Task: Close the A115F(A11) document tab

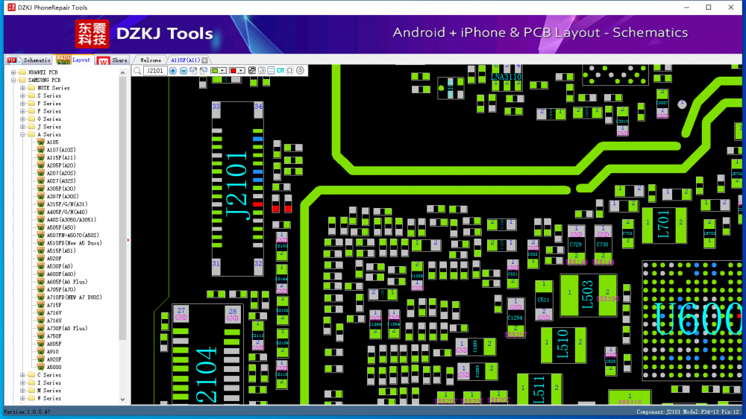Action: click(x=205, y=60)
